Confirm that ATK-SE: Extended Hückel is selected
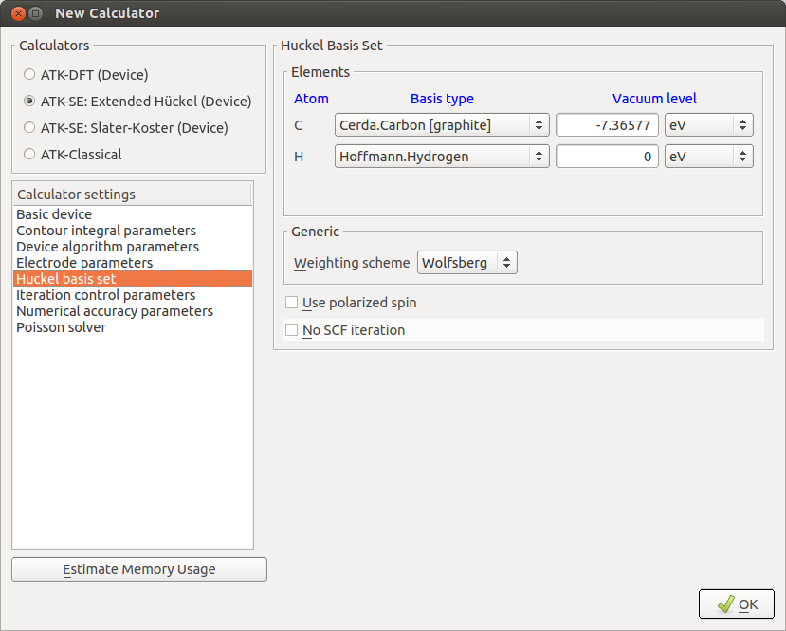The height and width of the screenshot is (631, 786). click(x=28, y=101)
